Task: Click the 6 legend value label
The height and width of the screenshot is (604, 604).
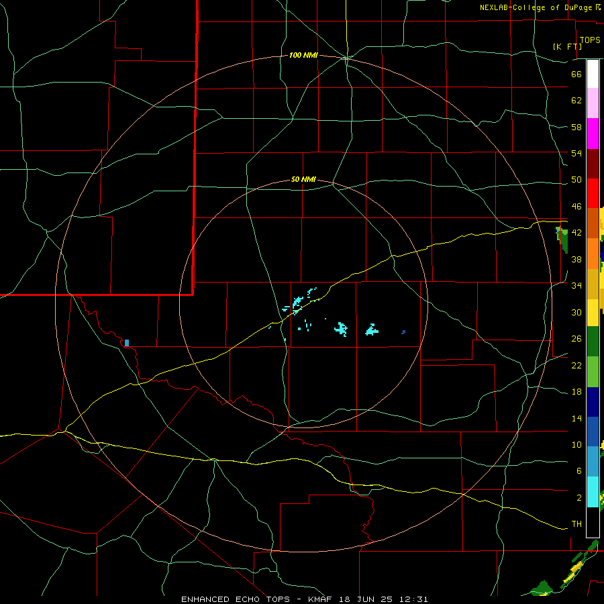Action: click(x=578, y=471)
